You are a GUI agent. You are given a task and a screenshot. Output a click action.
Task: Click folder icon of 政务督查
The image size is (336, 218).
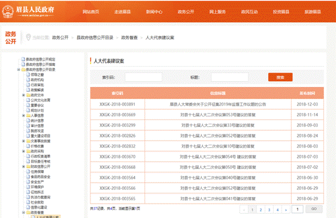pyautogui.click(x=28, y=213)
